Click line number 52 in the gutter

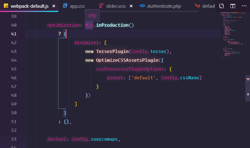pos(14,130)
